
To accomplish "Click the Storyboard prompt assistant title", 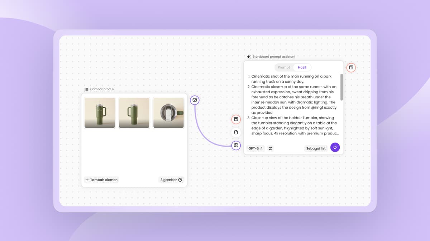I will [274, 56].
